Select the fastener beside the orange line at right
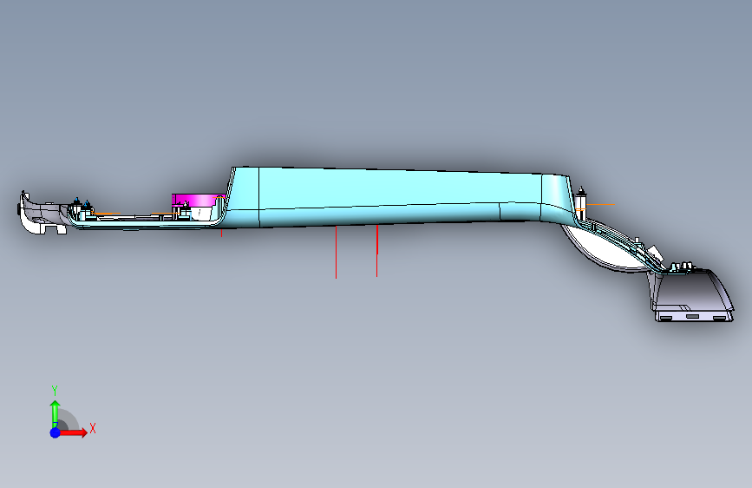The width and height of the screenshot is (752, 488). [581, 202]
